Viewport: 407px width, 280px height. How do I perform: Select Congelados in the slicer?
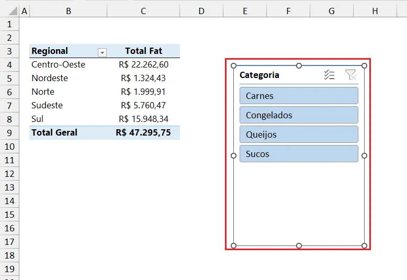pyautogui.click(x=299, y=115)
